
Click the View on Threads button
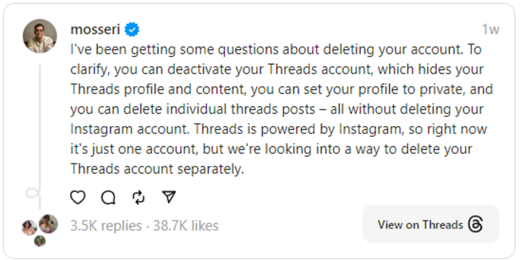(x=430, y=224)
